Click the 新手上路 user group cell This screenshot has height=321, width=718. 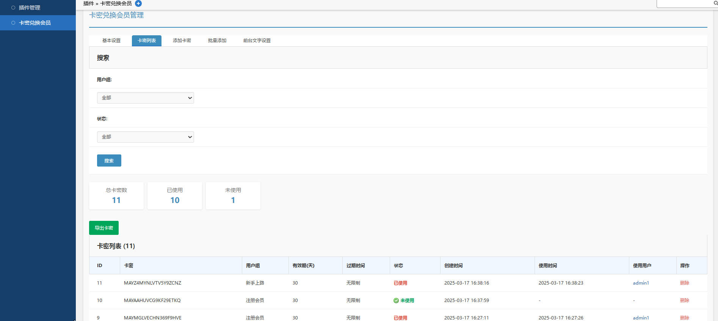pos(255,283)
